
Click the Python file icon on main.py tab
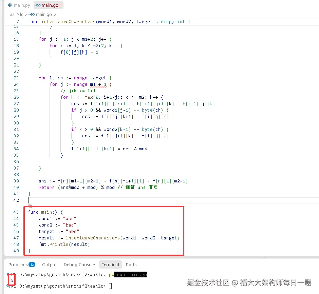click(x=10, y=5)
